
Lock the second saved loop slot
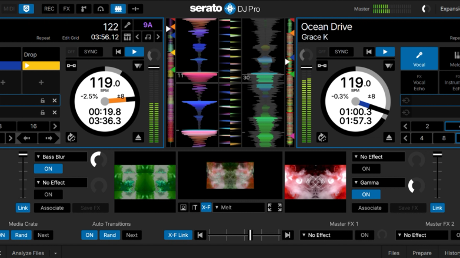(x=42, y=113)
